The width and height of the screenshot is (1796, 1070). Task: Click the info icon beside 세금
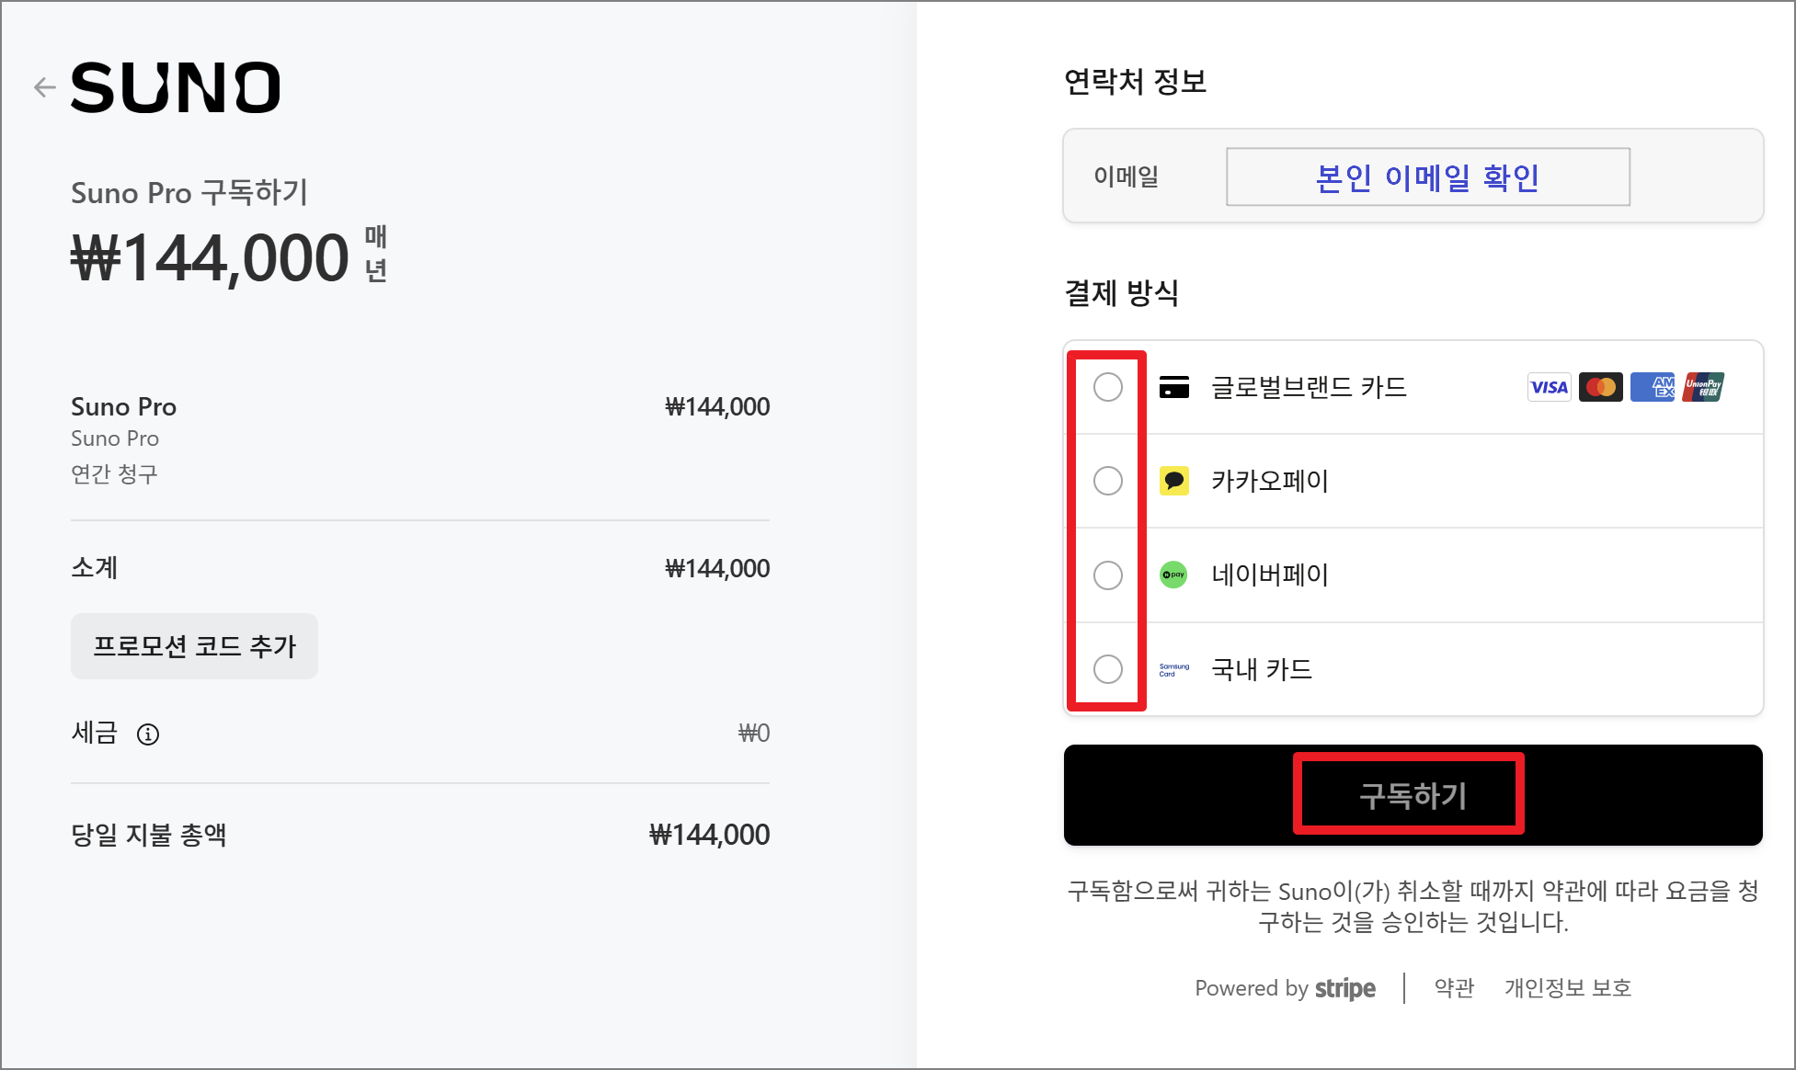[149, 734]
